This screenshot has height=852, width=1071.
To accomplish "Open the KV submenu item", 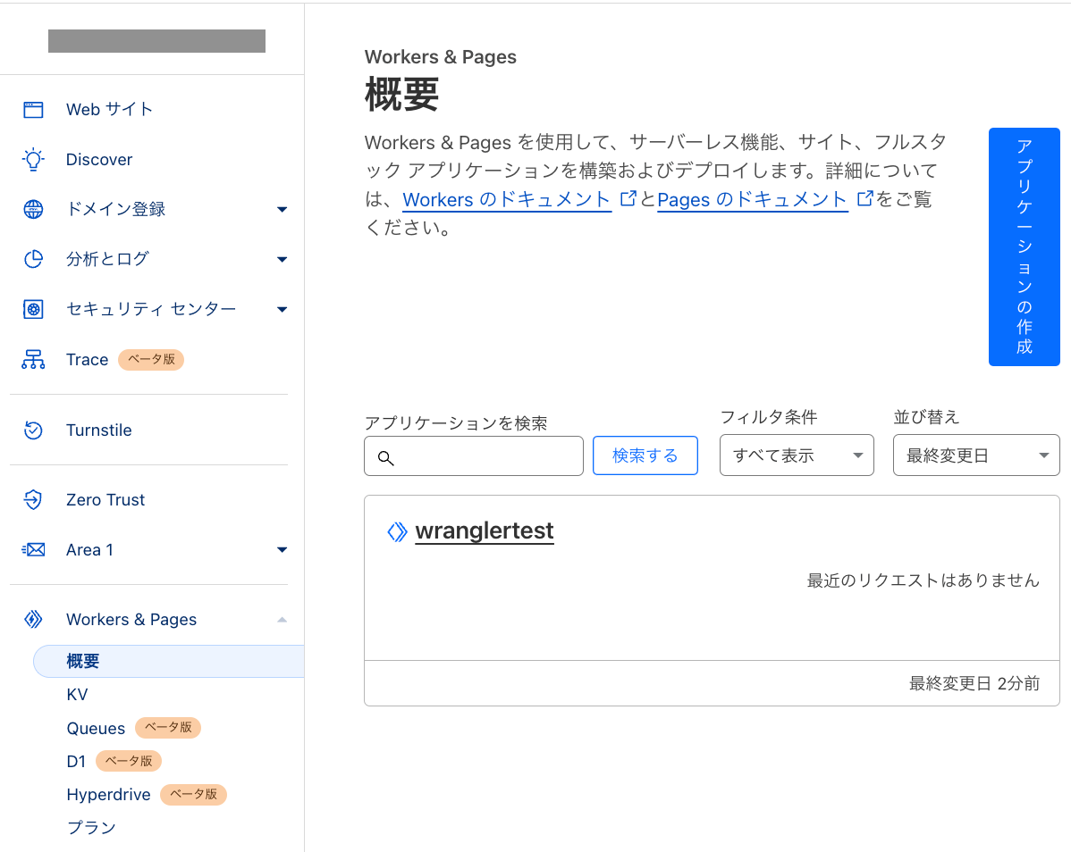I will tap(77, 695).
